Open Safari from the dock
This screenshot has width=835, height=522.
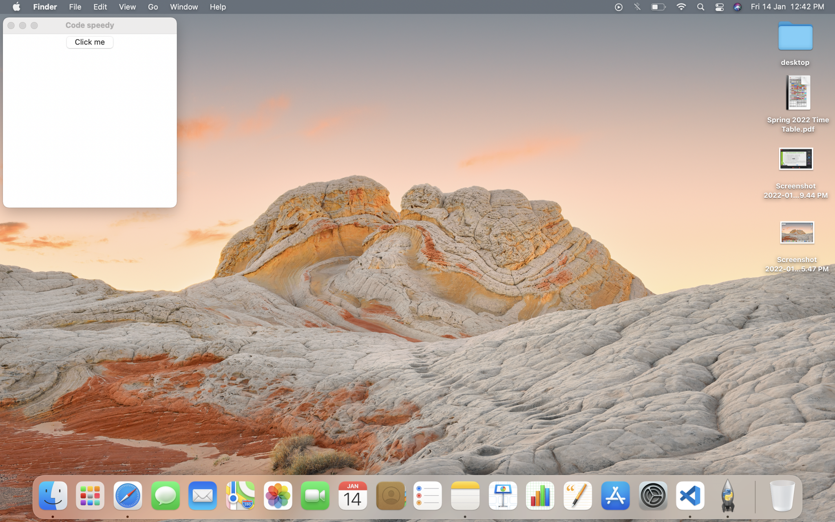pyautogui.click(x=128, y=495)
